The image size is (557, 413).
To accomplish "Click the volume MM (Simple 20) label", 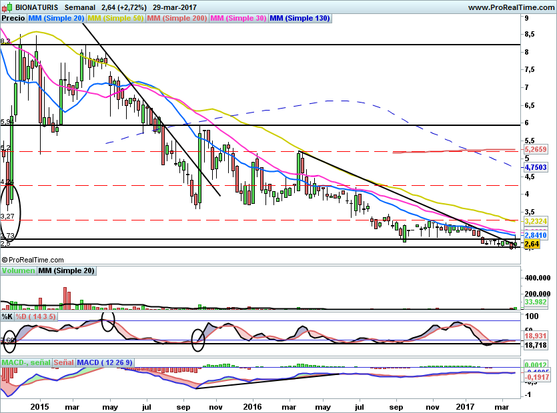I will 66,270.
